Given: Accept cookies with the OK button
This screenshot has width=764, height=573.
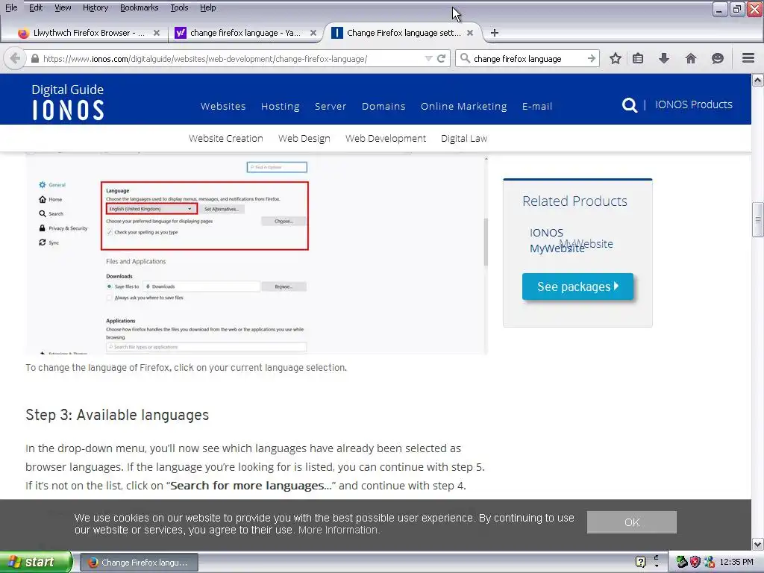Looking at the screenshot, I should point(631,522).
